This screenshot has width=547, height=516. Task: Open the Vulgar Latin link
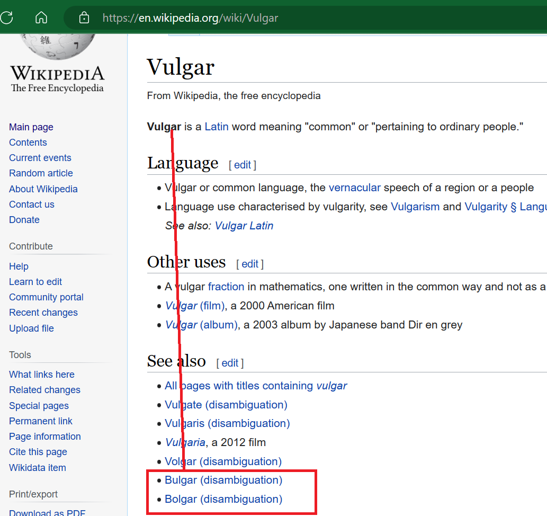coord(244,226)
